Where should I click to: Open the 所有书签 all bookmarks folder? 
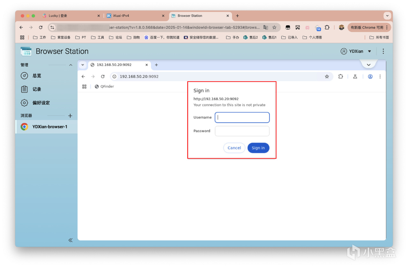379,37
